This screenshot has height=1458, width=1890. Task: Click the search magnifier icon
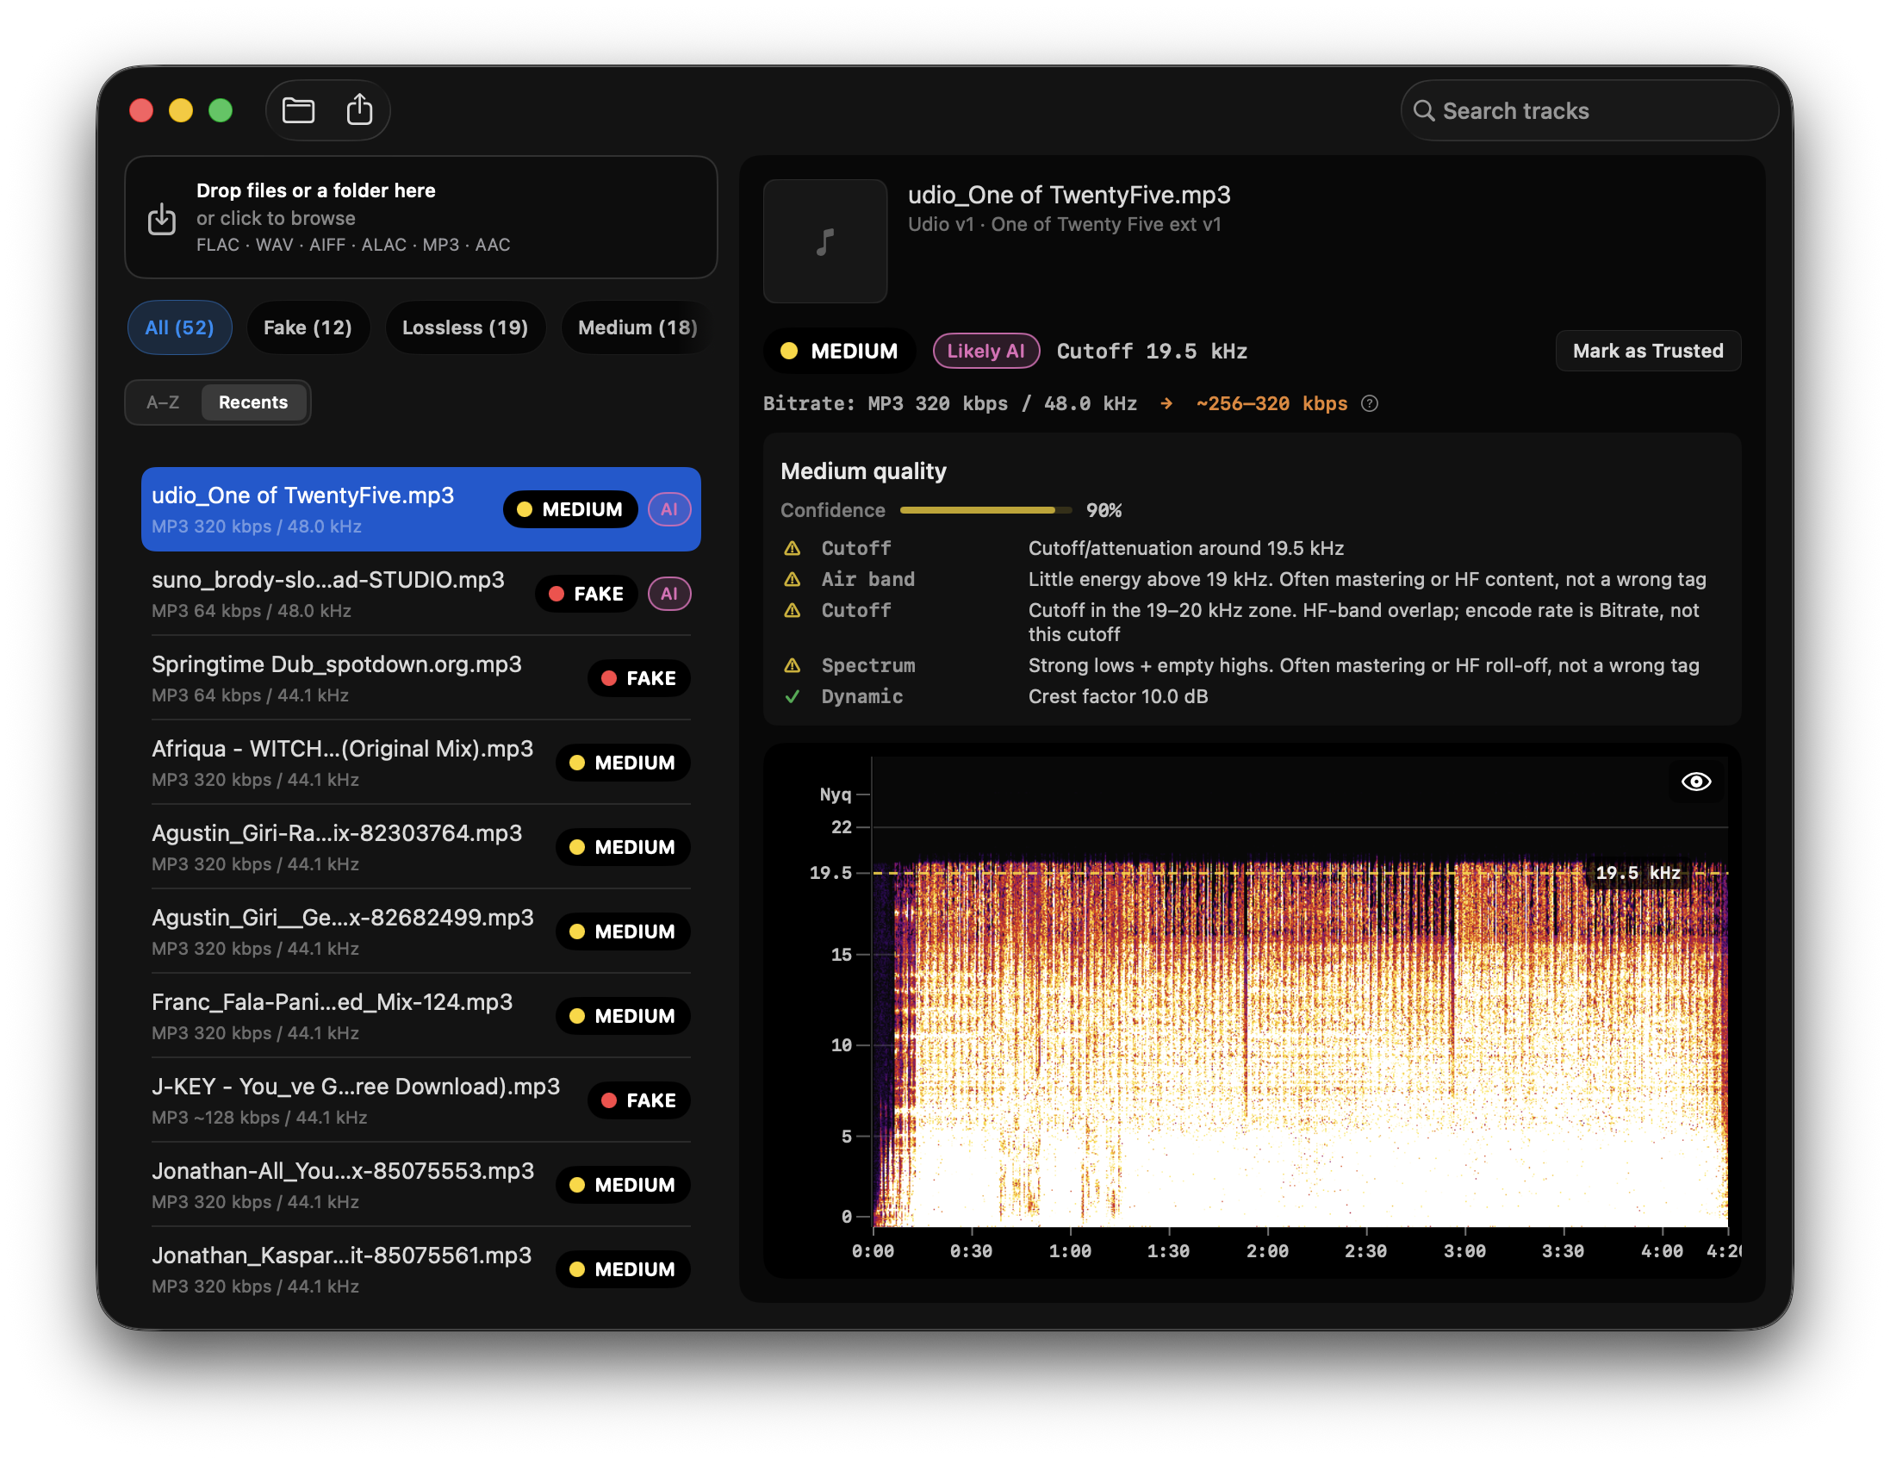click(x=1424, y=111)
